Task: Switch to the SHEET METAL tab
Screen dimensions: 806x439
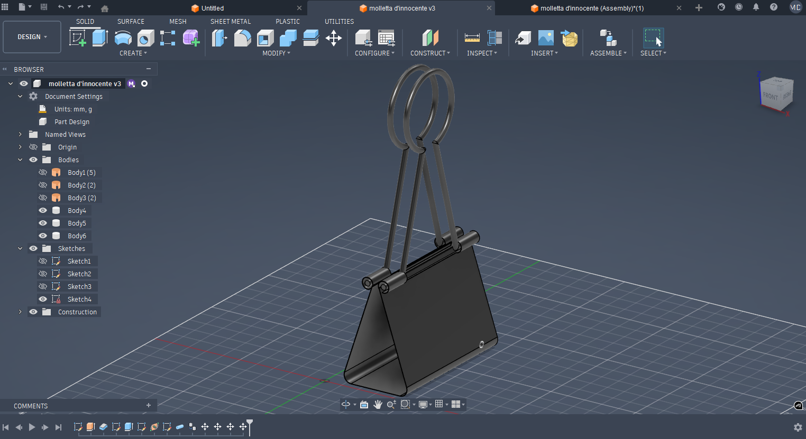Action: [x=231, y=22]
